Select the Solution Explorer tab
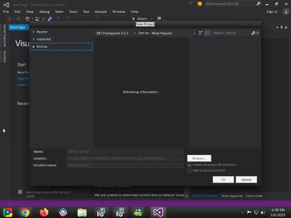Image resolution: width=291 pixels, height=218 pixels. [205, 196]
